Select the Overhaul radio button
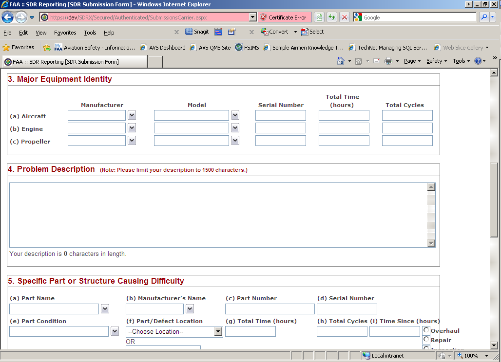Image resolution: width=501 pixels, height=362 pixels. 426,330
